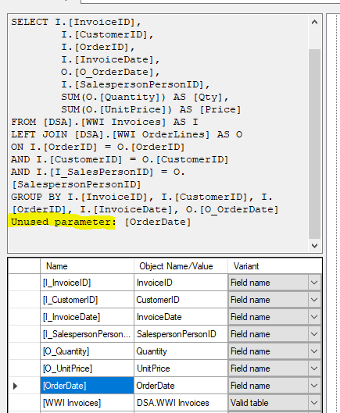The height and width of the screenshot is (413, 340).
Task: Expand Variant dropdown for [O_UnitPrice] row
Action: [x=314, y=368]
